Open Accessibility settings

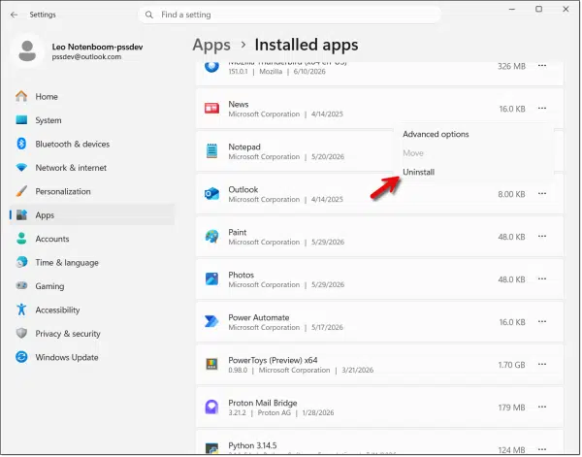tap(92, 310)
